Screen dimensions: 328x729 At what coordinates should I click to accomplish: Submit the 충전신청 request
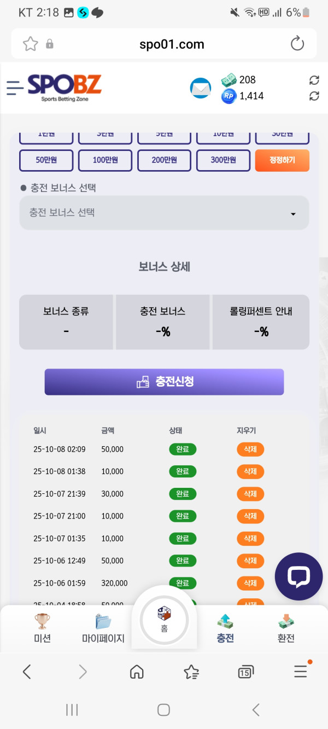164,382
